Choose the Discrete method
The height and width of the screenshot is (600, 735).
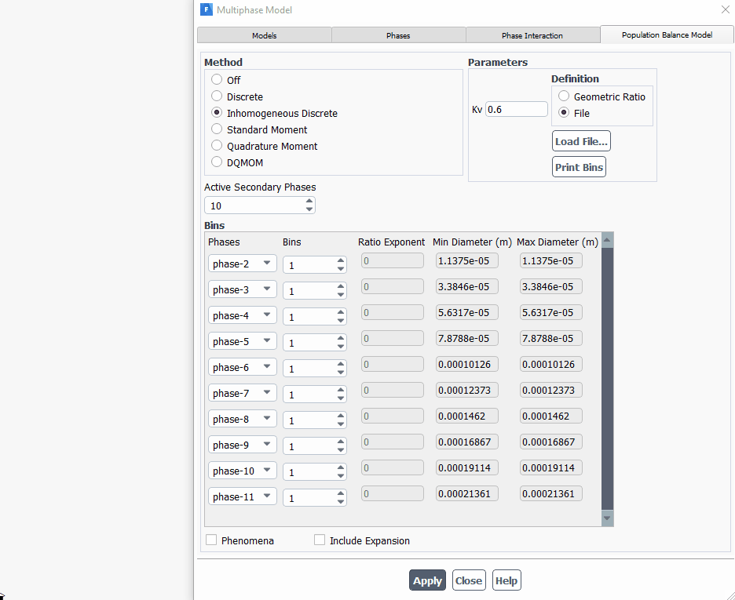tap(216, 96)
